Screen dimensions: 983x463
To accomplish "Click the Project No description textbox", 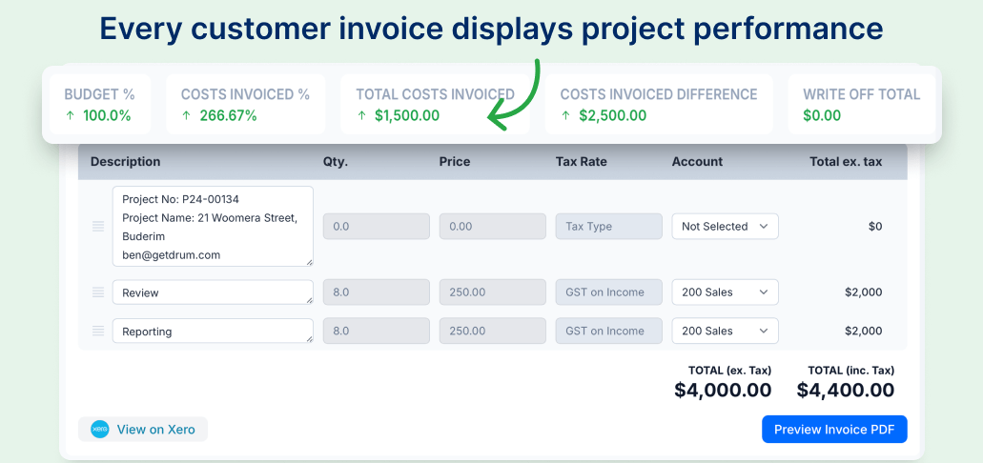I will 214,226.
